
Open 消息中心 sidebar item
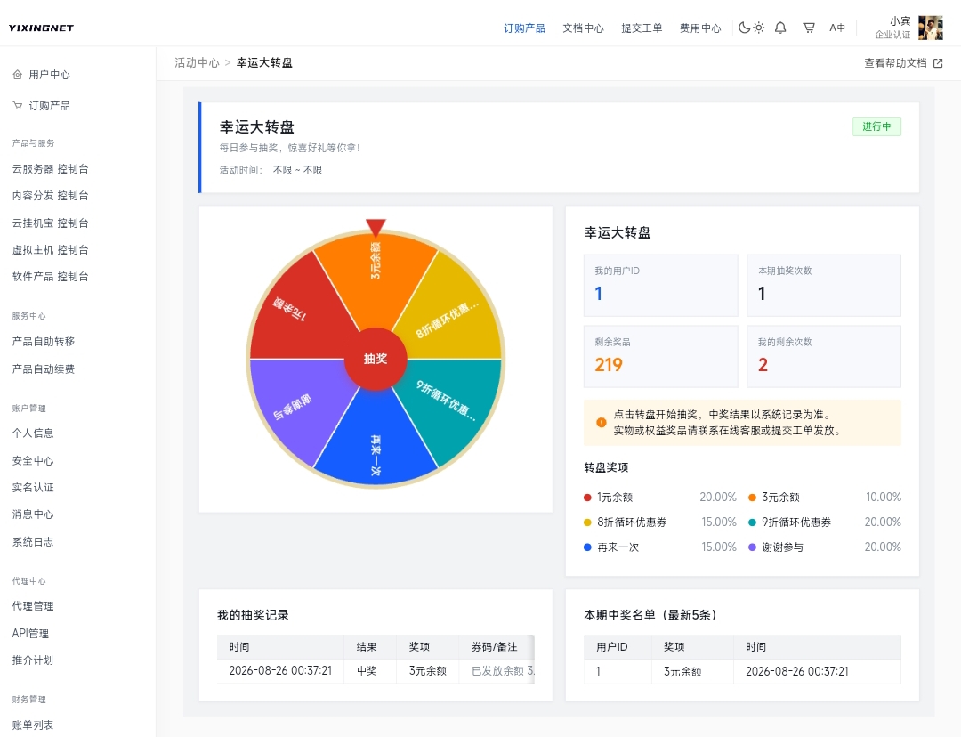(x=33, y=514)
